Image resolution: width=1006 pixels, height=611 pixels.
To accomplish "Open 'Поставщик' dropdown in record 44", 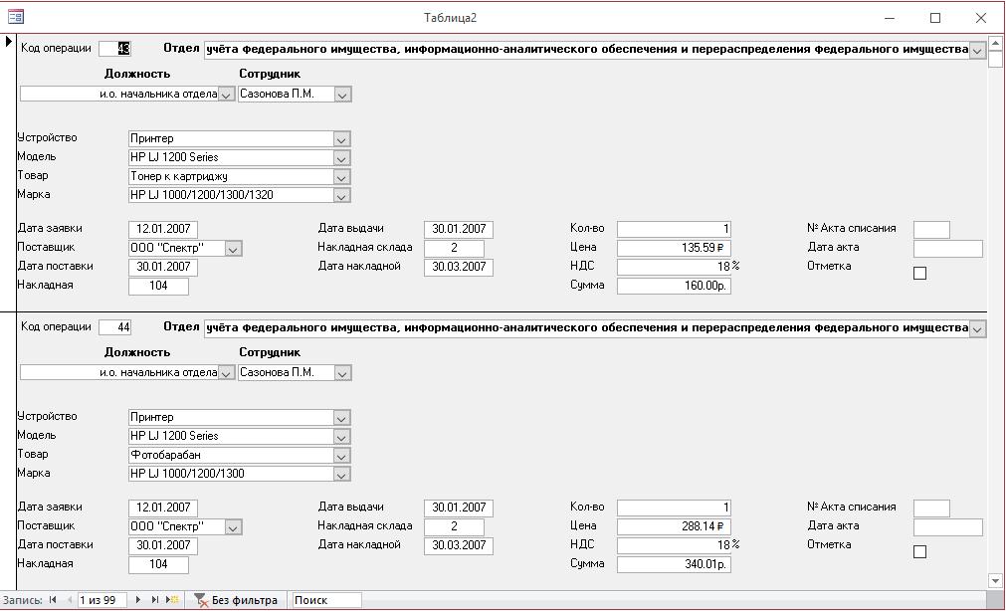I will 233,527.
